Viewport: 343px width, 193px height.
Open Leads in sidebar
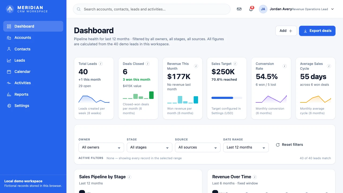click(x=33, y=60)
